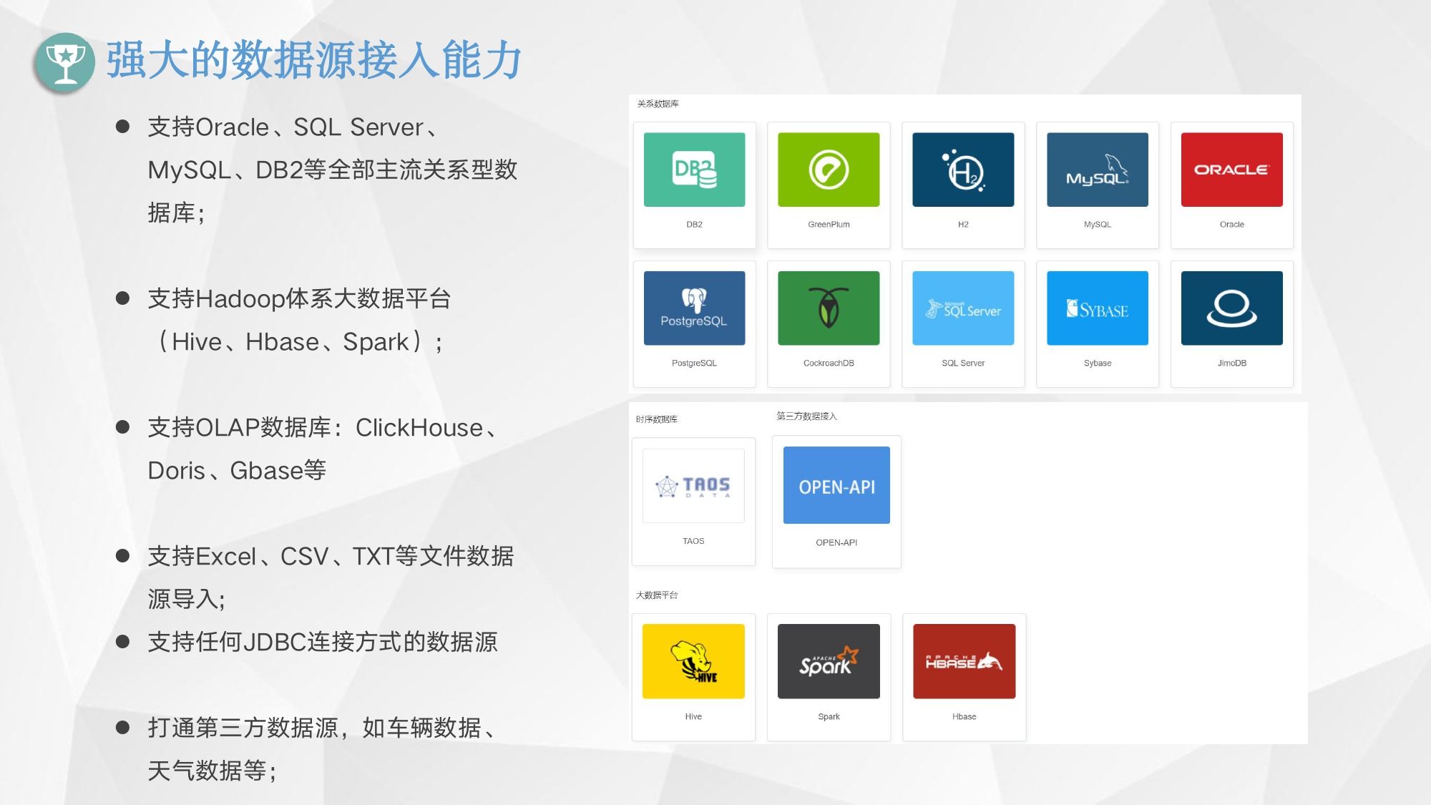This screenshot has width=1431, height=805.
Task: Select the DB2 database icon
Action: [x=694, y=170]
